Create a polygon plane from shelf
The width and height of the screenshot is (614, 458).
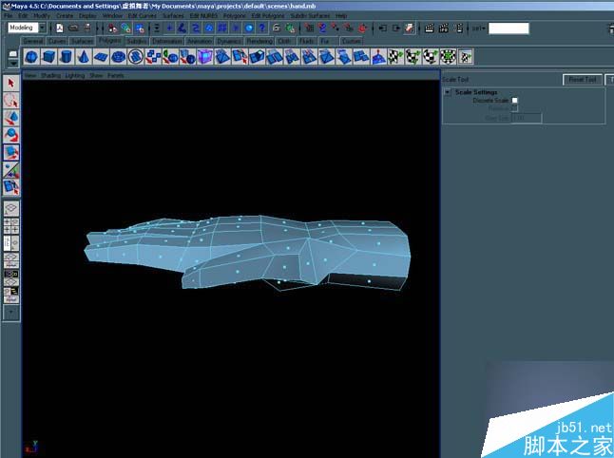[x=101, y=57]
